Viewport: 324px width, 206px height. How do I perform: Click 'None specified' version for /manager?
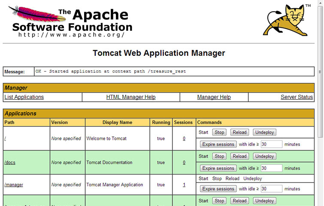tap(66, 185)
